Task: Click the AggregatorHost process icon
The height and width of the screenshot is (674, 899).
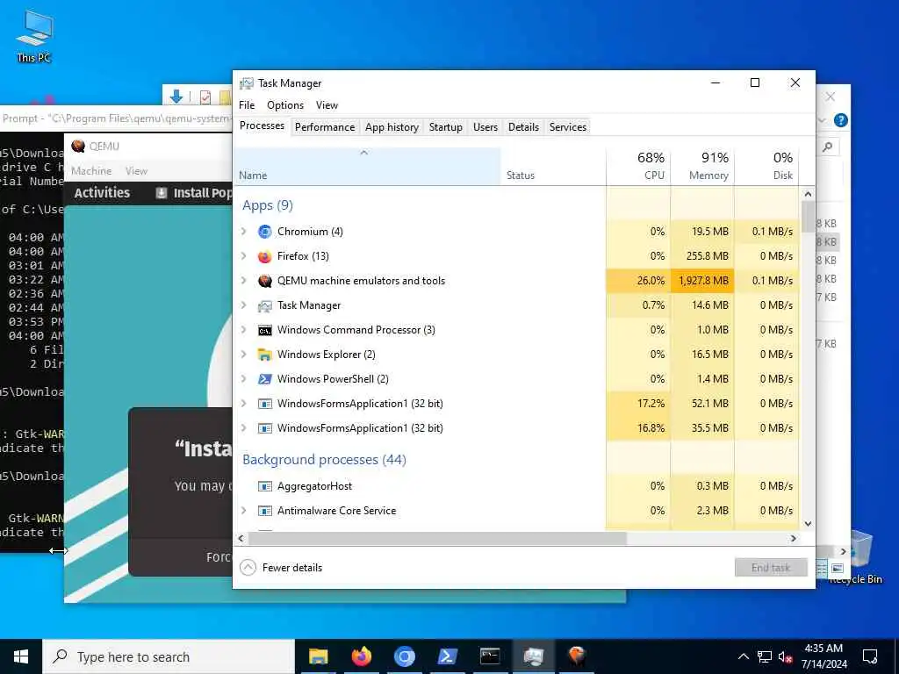Action: coord(264,486)
